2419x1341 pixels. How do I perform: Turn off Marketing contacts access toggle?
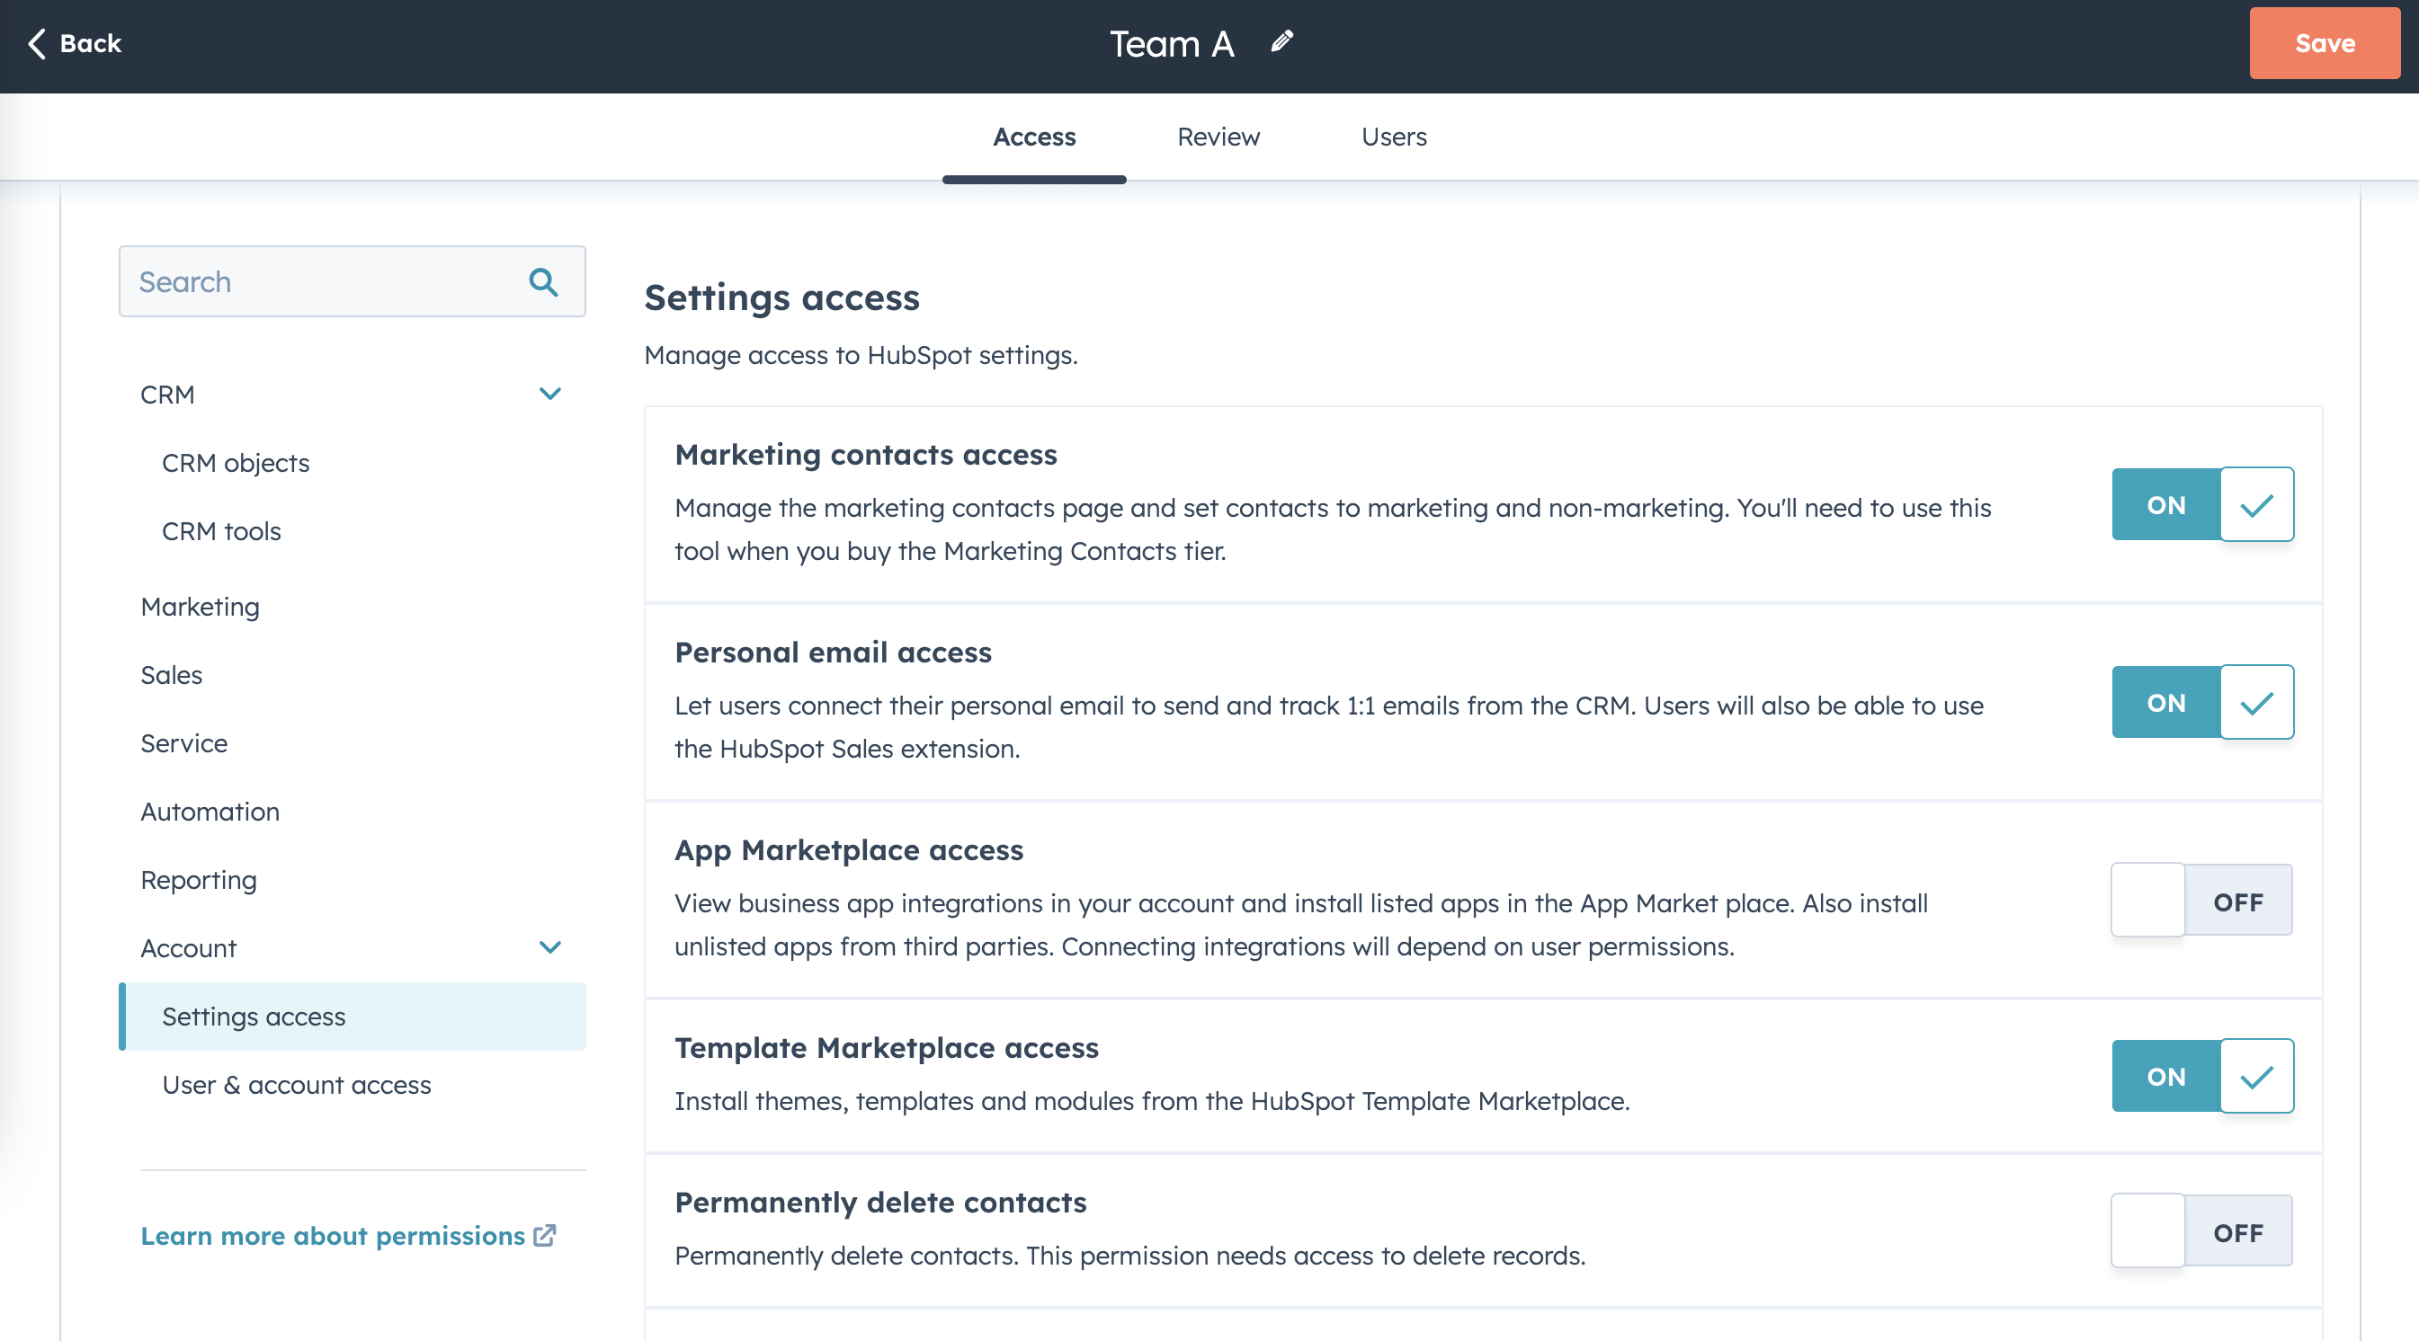(2202, 504)
